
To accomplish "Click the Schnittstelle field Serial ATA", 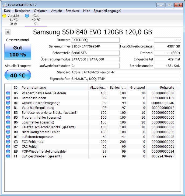I will tap(95, 53).
